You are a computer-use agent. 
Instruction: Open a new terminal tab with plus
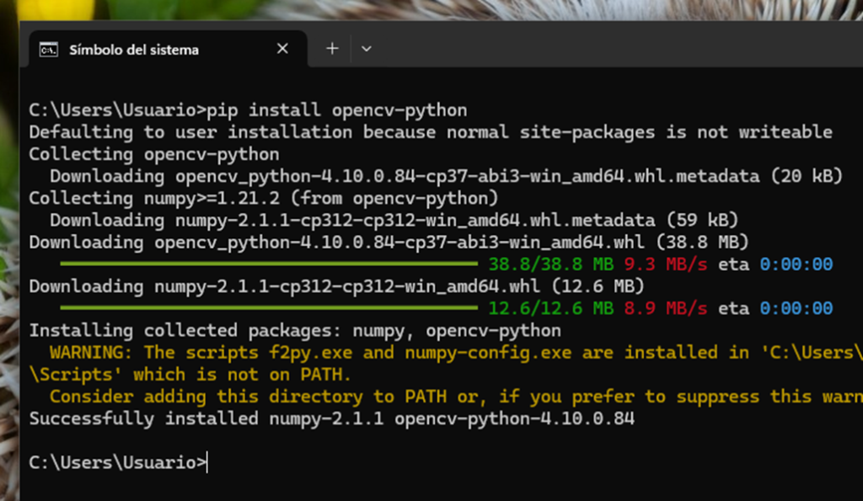pos(332,49)
